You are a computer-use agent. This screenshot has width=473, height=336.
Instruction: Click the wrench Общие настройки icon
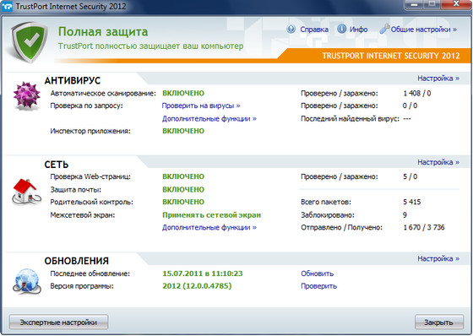[x=384, y=29]
